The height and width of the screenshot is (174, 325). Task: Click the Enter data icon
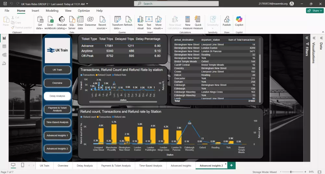coord(80,20)
